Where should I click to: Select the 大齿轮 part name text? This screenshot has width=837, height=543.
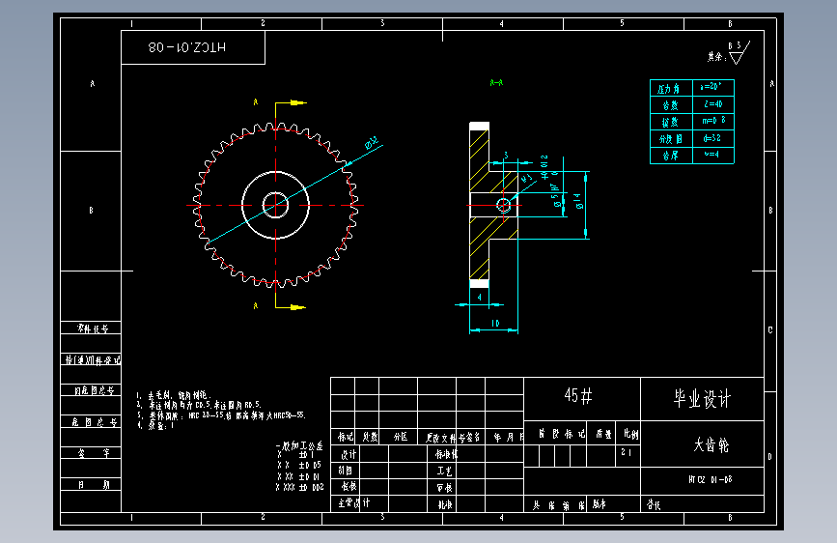711,444
